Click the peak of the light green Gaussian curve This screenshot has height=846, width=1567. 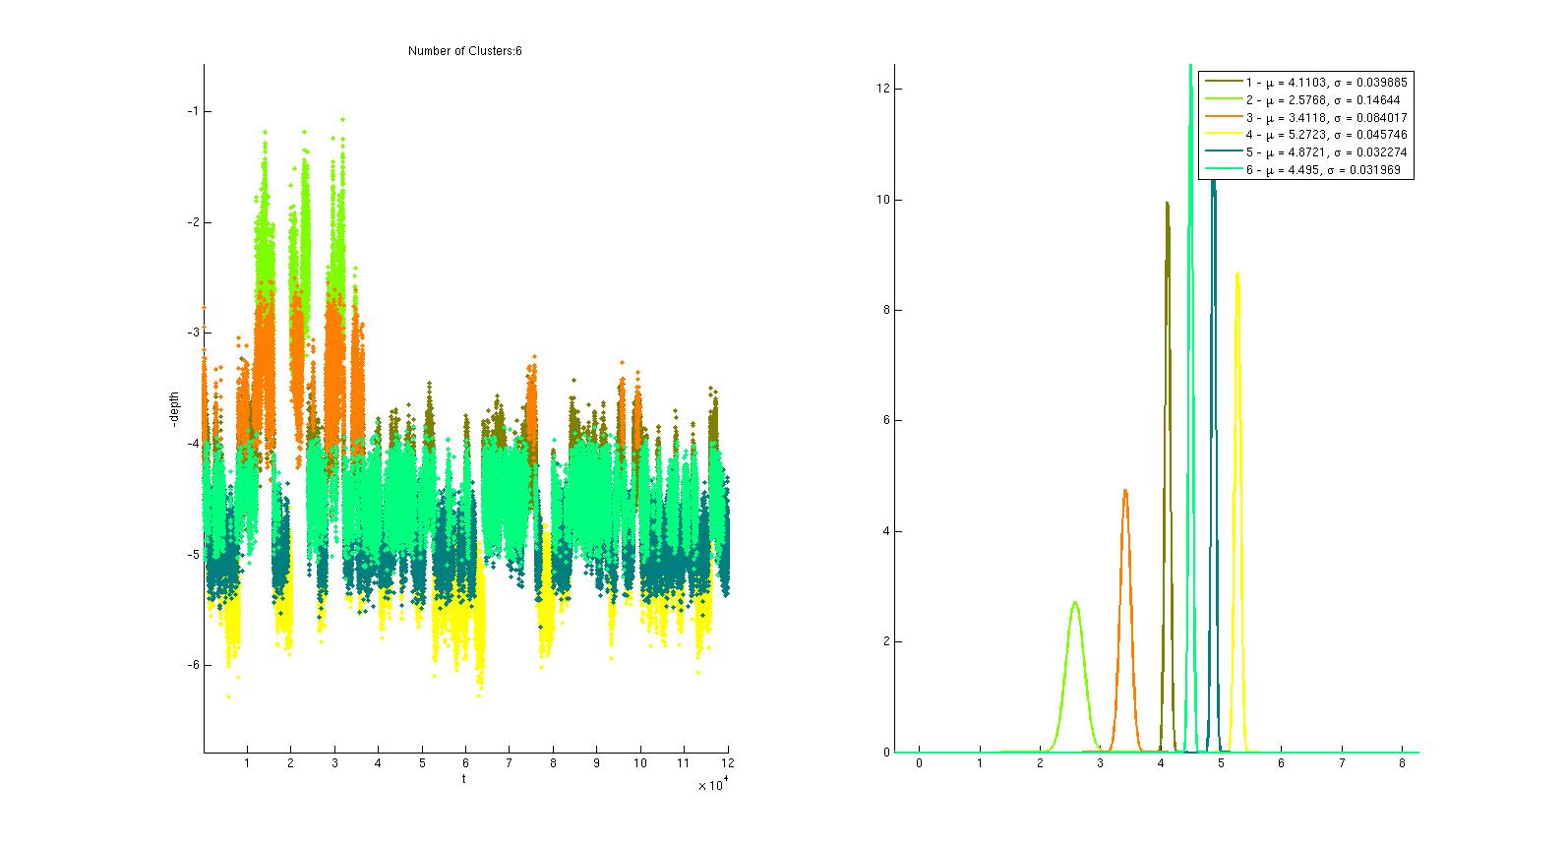tap(1074, 601)
